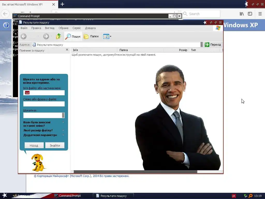Click the blue help question mark icon
This screenshot has width=265, height=199.
click(x=6, y=25)
